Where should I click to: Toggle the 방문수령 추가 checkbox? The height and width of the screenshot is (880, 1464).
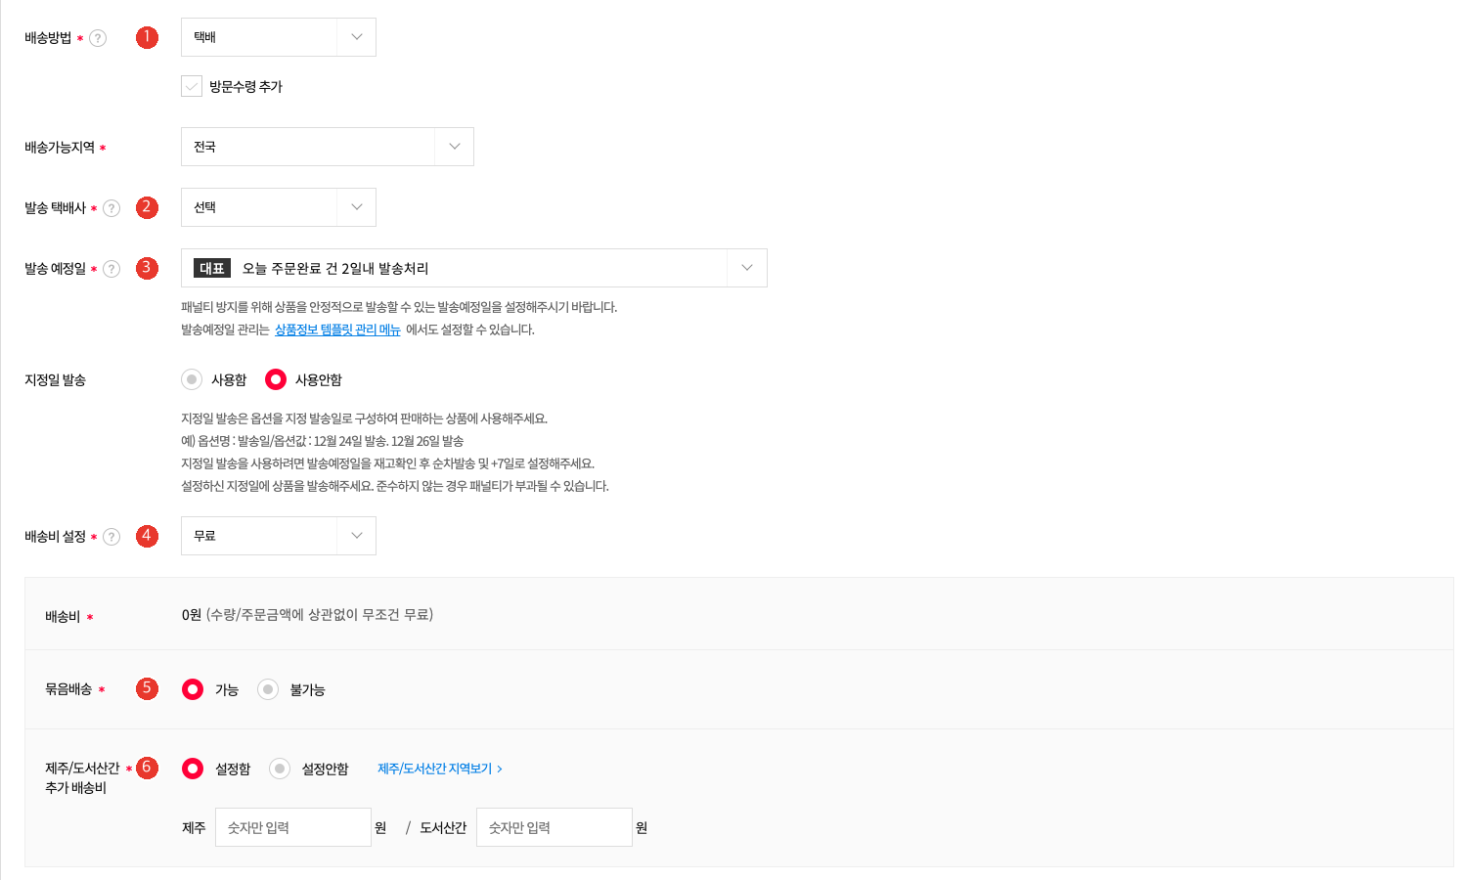192,86
